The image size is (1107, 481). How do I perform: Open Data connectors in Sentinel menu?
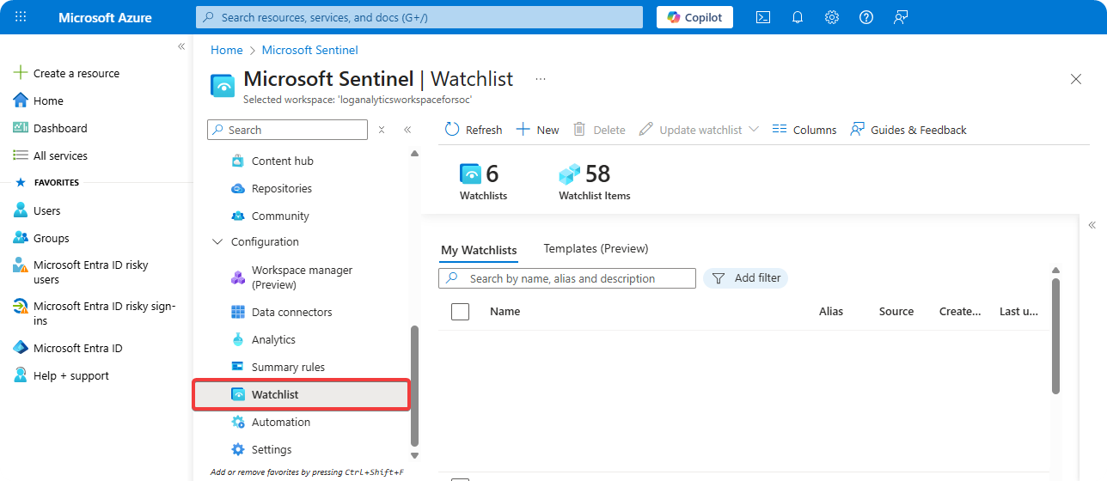(291, 313)
